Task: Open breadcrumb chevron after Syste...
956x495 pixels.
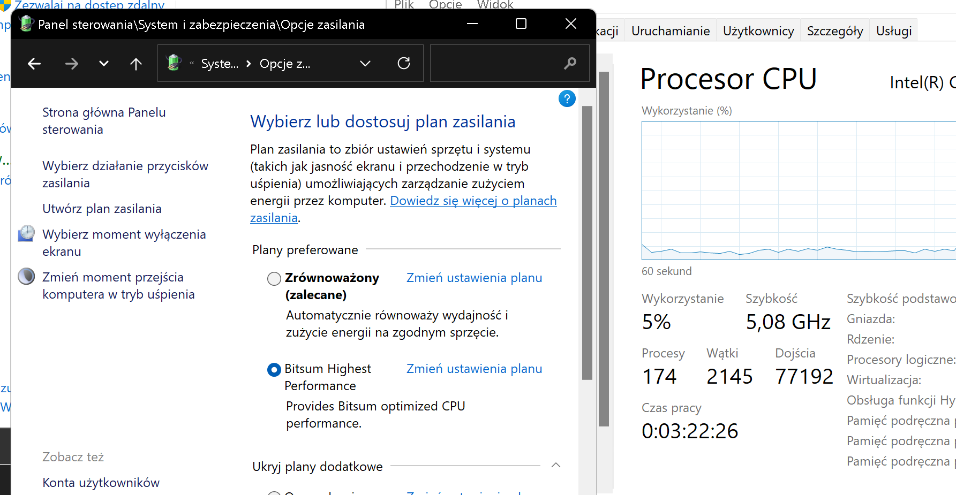Action: coord(249,64)
